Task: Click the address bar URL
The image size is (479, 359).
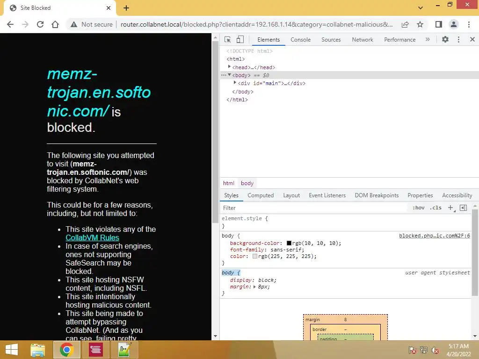Action: (257, 24)
